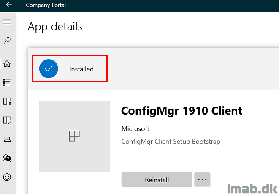Go back using the top-left arrow
Image resolution: width=279 pixels, height=194 pixels.
coord(9,5)
